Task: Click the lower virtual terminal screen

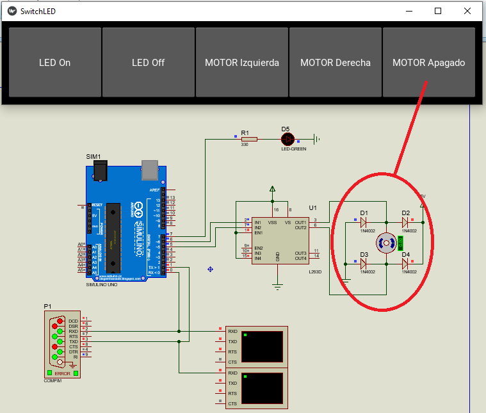Action: [x=263, y=388]
